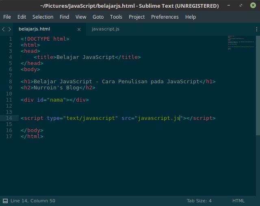Close the belajarjs.html tab

pos(79,29)
